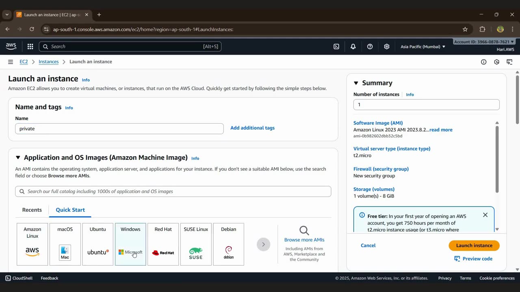520x292 pixels.
Task: Show more OS tiles with the arrow
Action: pos(263,245)
